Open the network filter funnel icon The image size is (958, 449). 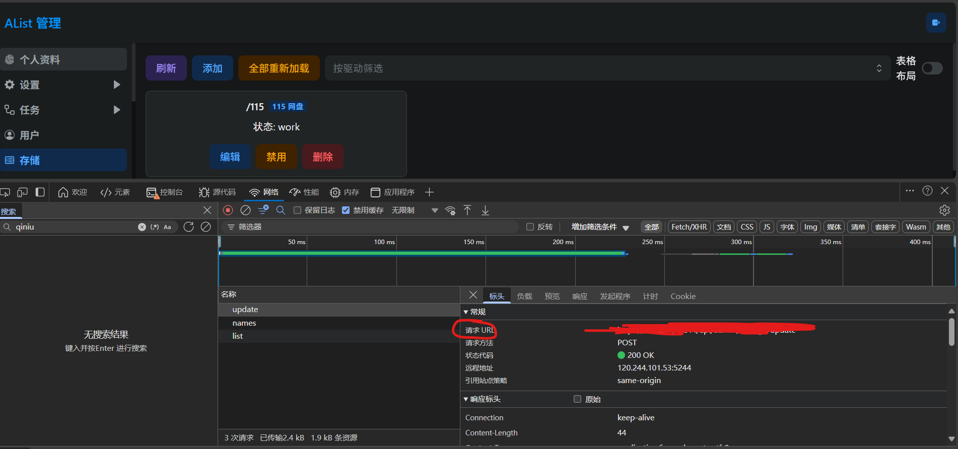(x=263, y=210)
